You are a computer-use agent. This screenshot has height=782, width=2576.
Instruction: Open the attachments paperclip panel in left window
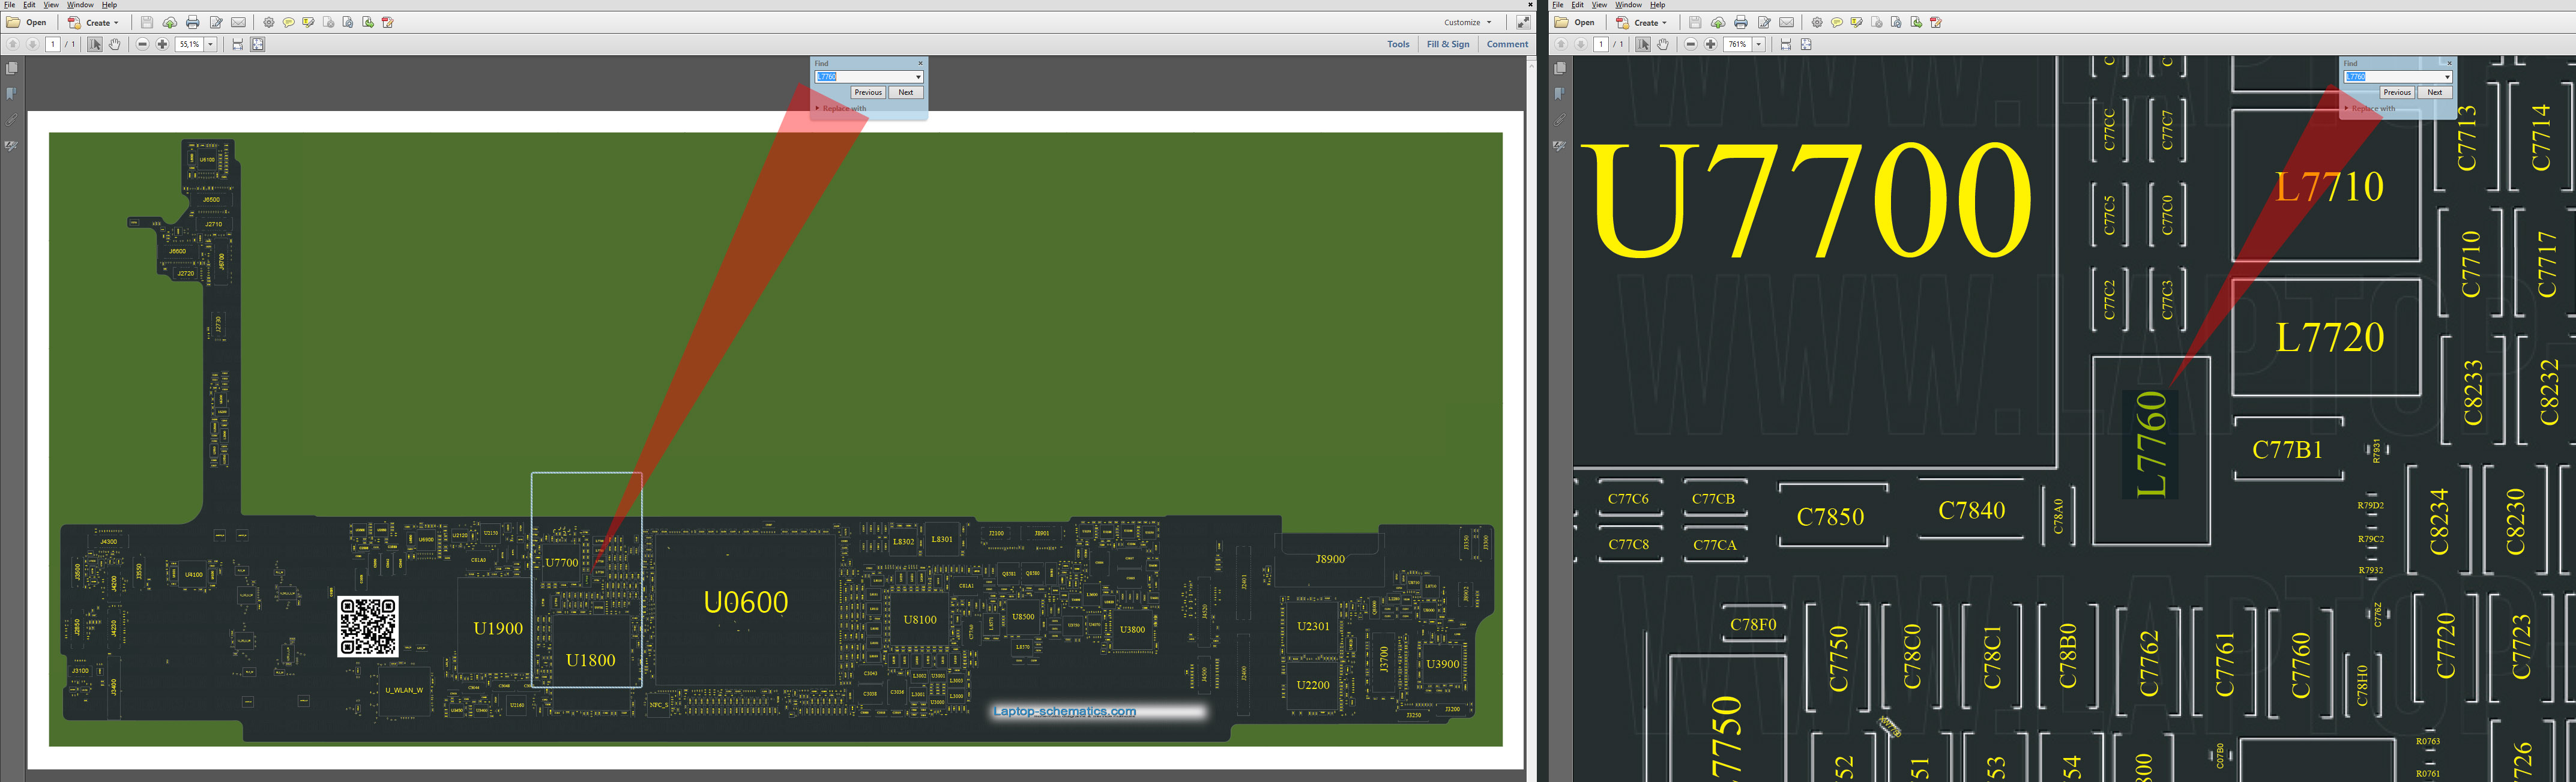point(12,120)
